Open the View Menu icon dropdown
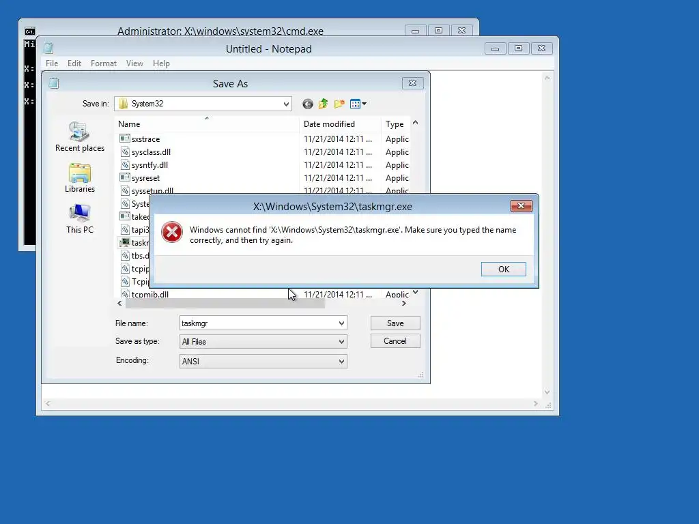 pos(358,104)
